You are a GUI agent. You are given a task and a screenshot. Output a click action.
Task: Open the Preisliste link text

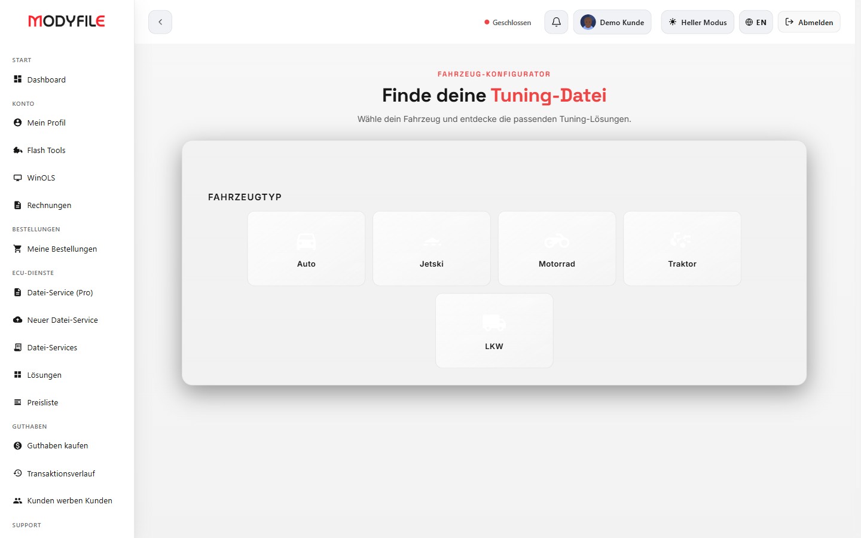pos(42,402)
